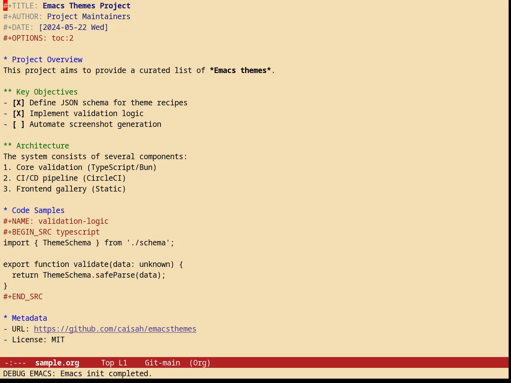Collapse the 'Project Overview' heading star
Image resolution: width=511 pixels, height=383 pixels.
[5, 60]
